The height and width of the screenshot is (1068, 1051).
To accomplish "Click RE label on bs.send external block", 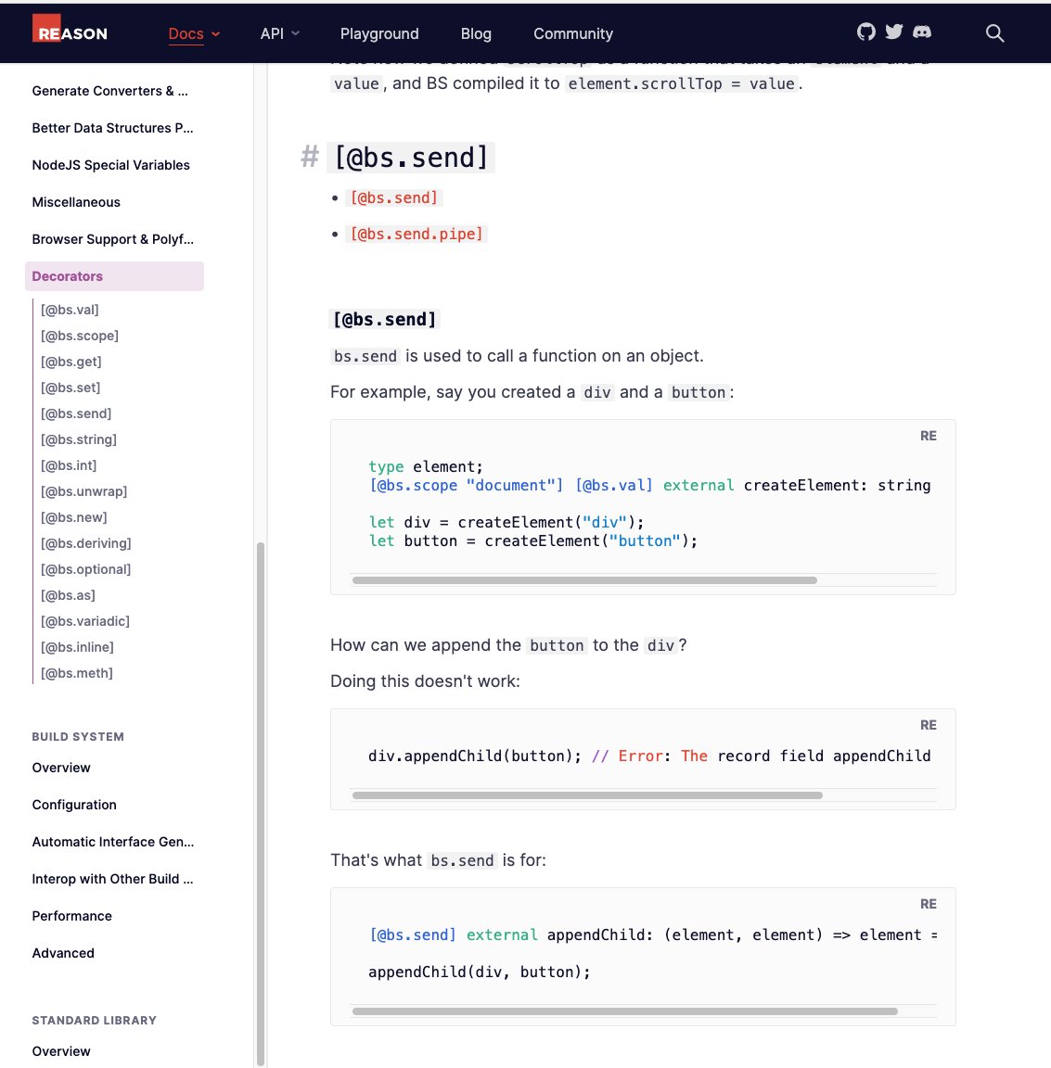I will [929, 904].
